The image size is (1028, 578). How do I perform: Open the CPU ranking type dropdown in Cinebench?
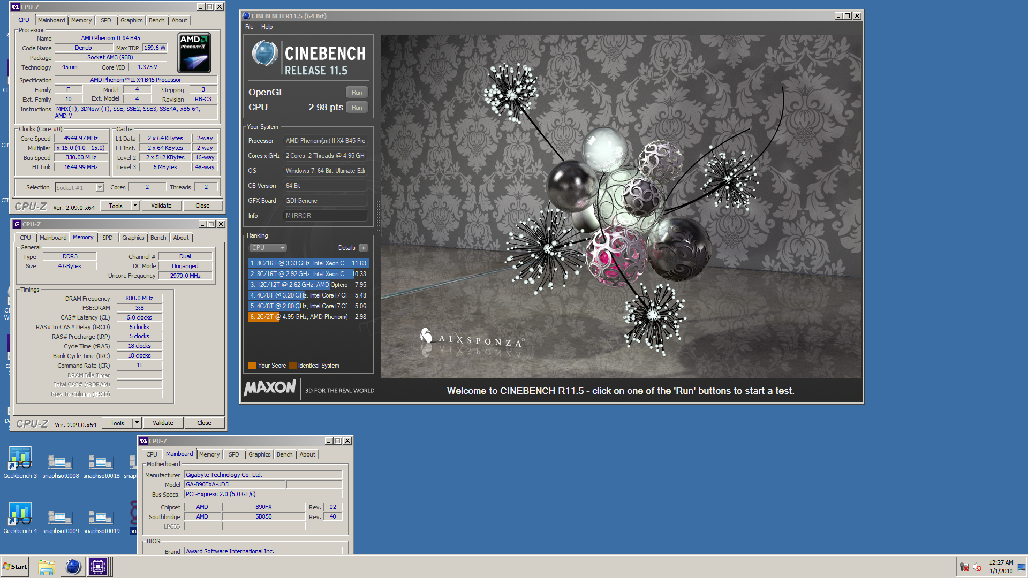(268, 248)
